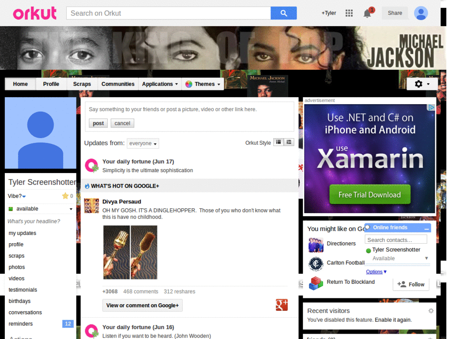Click the Themes color wheel icon
Viewport: 452px width, 339px height.
coord(189,84)
